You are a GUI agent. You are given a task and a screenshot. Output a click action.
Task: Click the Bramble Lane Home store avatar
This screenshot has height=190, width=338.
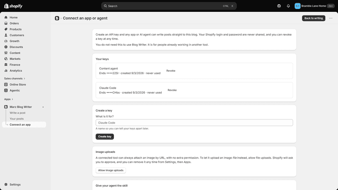(298, 6)
